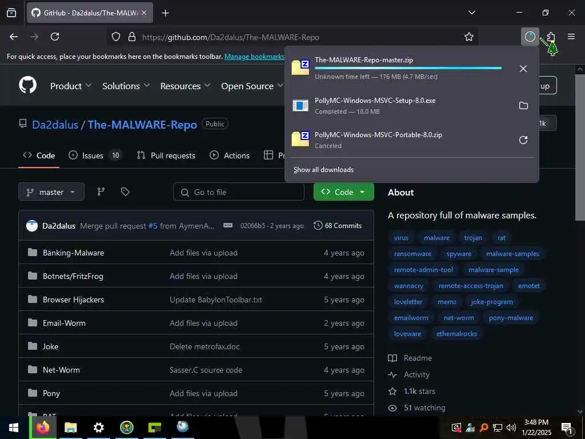View the 68 Commits history
Viewport: 585px width, 439px height.
coord(338,225)
